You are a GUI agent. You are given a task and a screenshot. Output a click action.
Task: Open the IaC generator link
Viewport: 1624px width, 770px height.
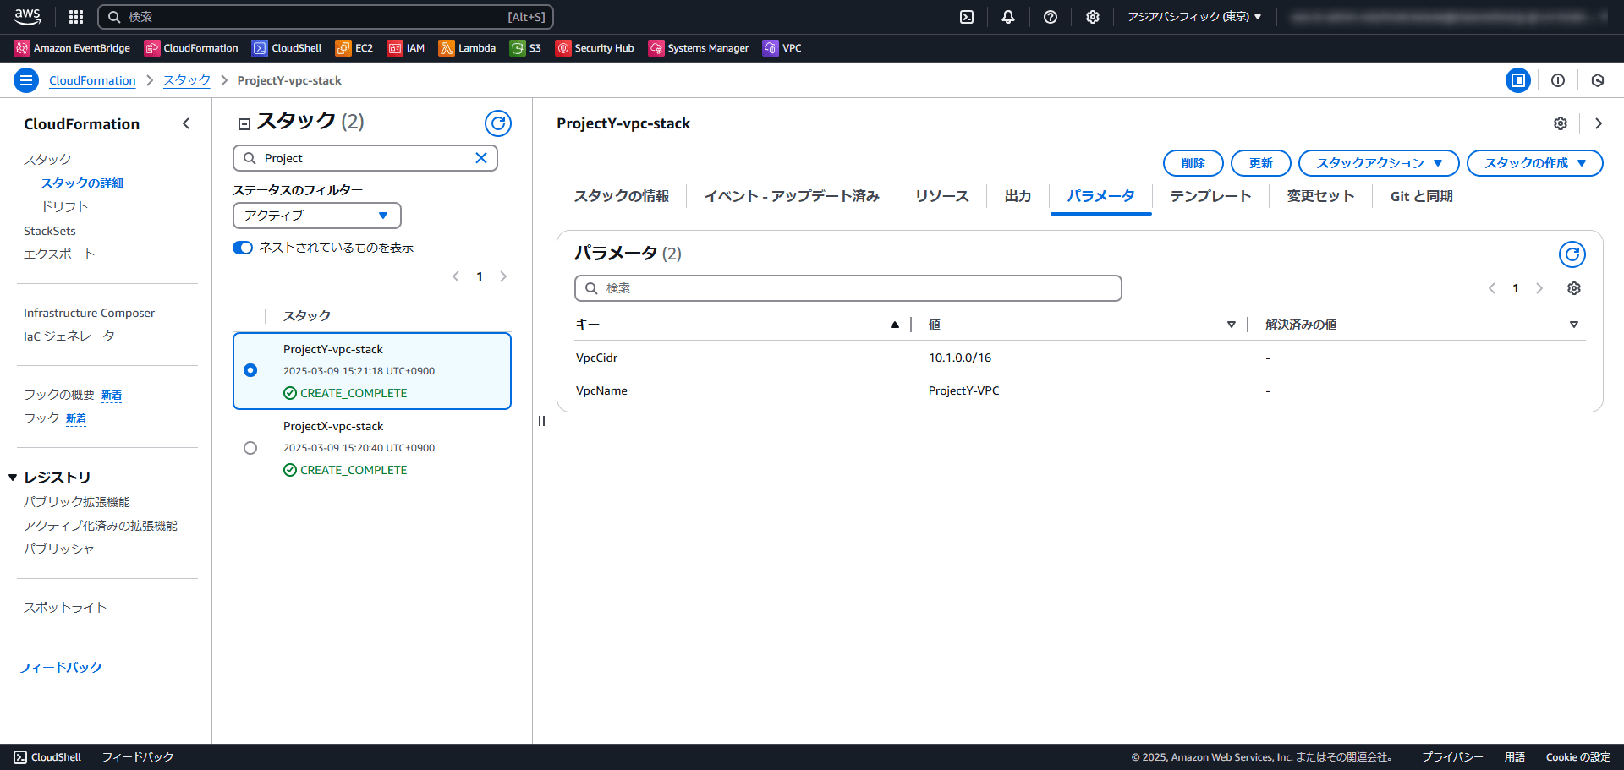coord(74,336)
